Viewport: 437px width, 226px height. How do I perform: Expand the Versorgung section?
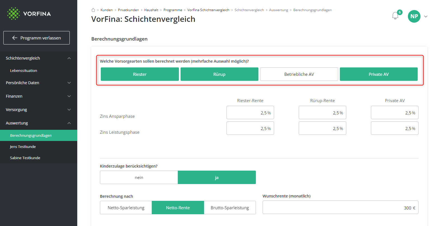[x=39, y=110]
